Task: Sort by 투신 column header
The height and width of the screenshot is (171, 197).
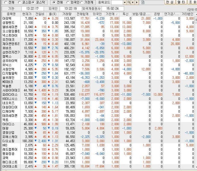Action: (x=125, y=14)
